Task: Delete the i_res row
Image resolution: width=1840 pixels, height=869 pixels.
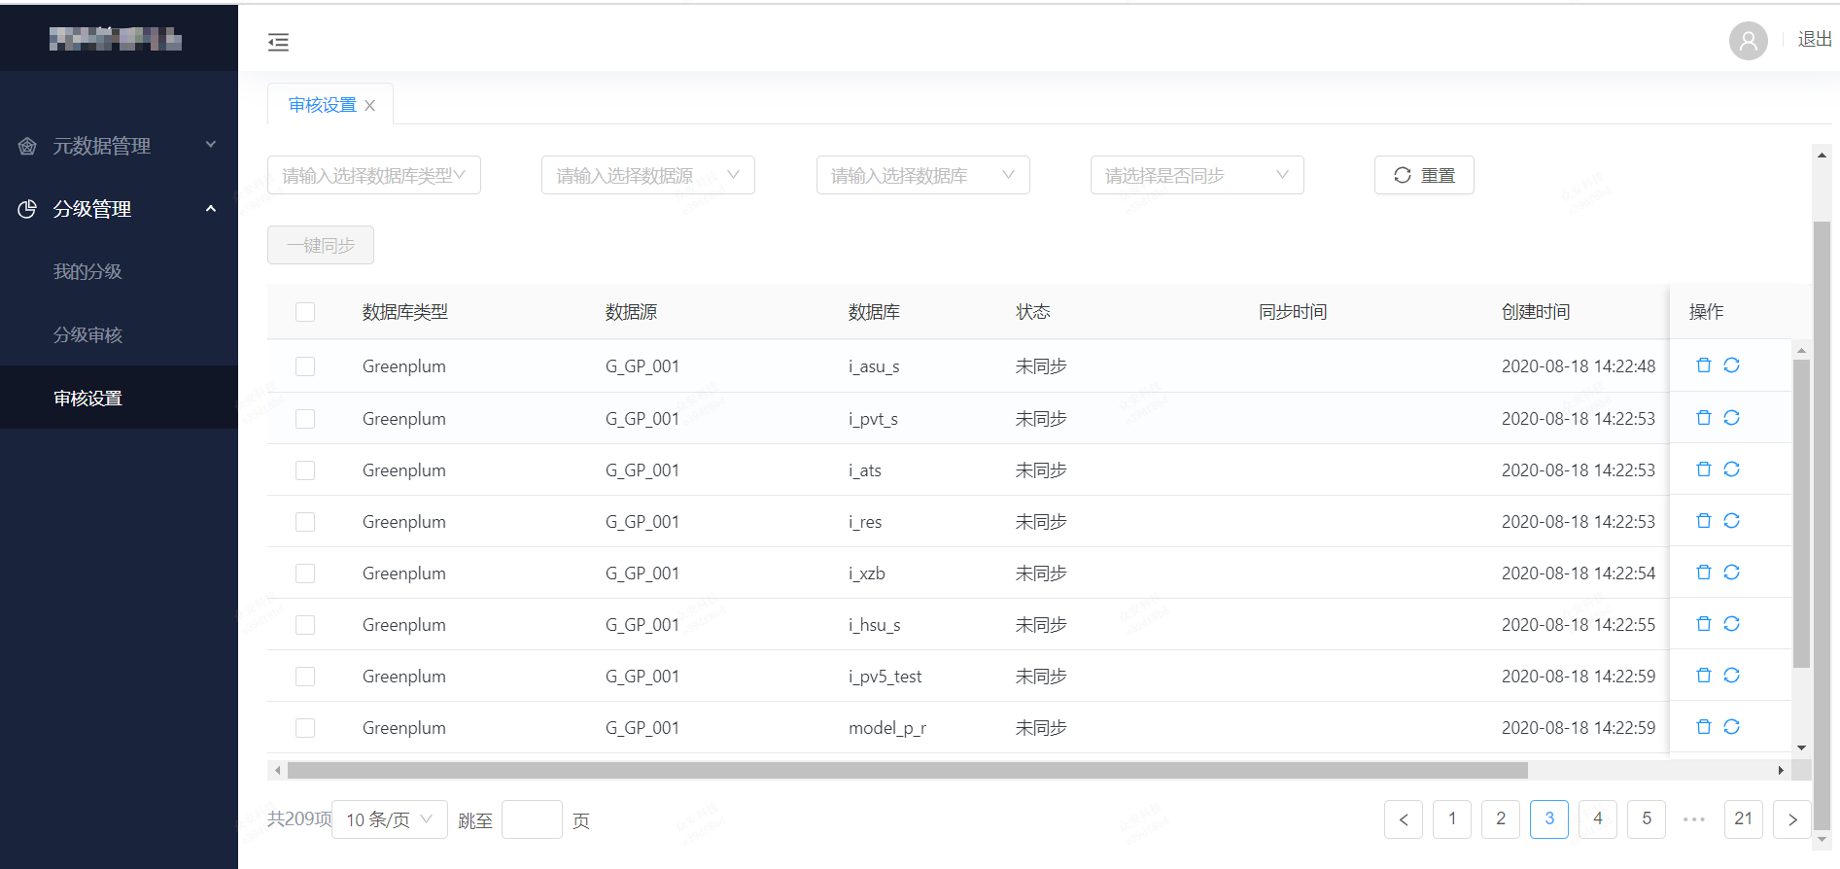Action: 1703,521
